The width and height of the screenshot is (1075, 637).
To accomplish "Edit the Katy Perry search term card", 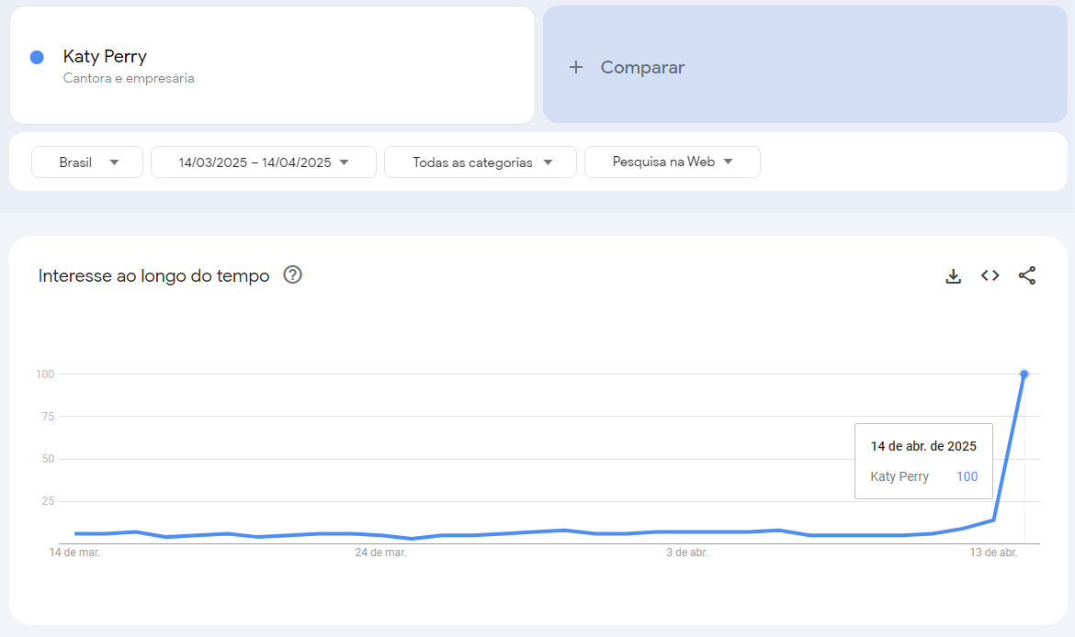I will (272, 66).
